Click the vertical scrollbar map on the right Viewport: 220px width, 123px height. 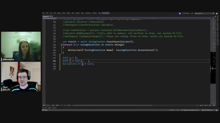[x=213, y=61]
